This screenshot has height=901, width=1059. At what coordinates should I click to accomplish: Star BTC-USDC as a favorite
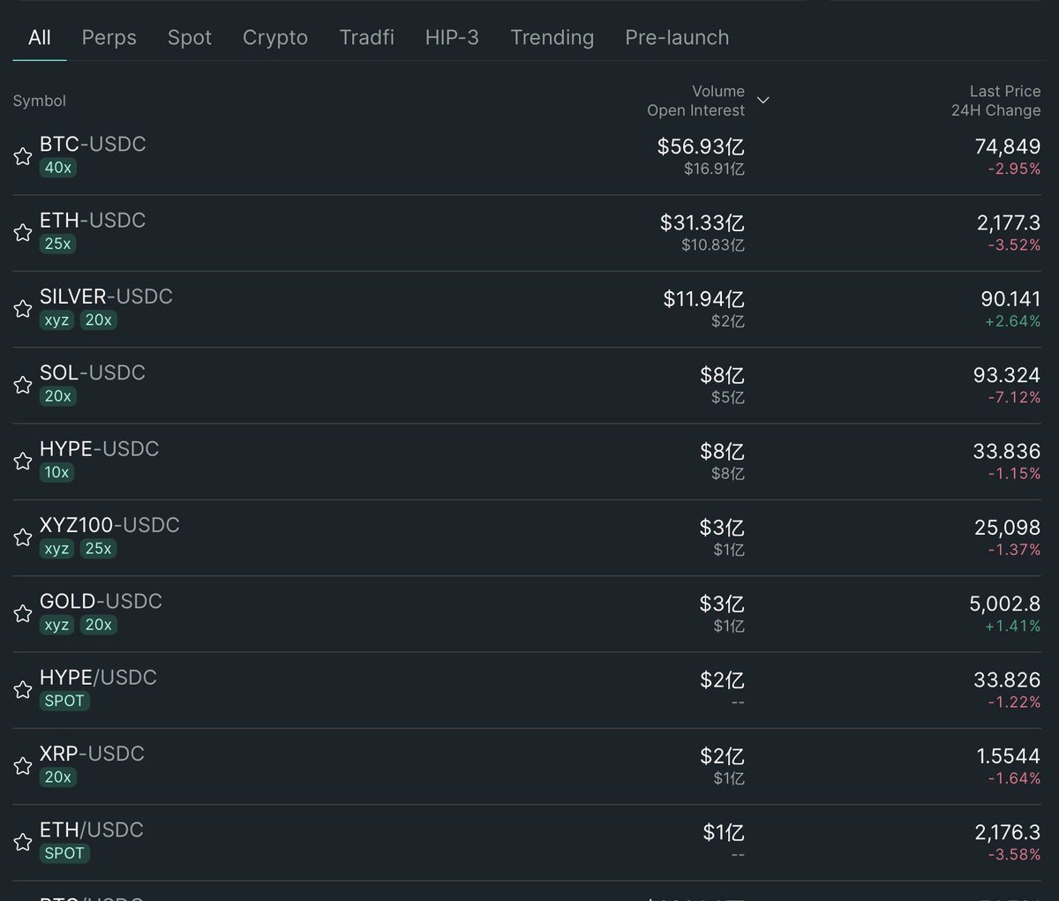[x=23, y=157]
